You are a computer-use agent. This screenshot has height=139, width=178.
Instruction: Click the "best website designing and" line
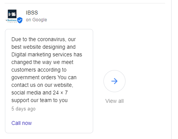(x=43, y=47)
